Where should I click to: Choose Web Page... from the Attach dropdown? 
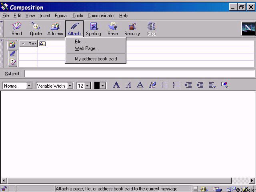tap(96, 48)
